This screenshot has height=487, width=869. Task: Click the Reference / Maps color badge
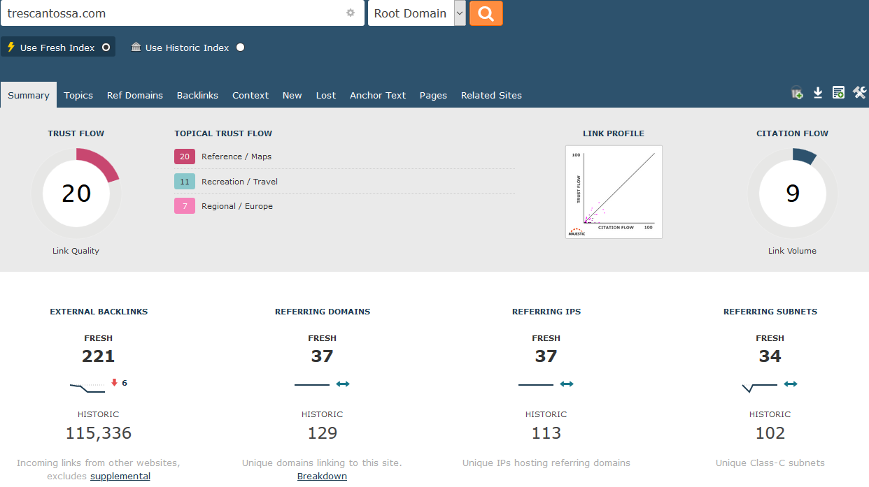tap(185, 157)
